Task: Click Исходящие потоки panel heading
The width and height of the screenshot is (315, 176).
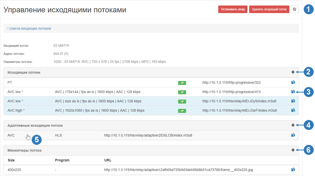Action: 24,72
